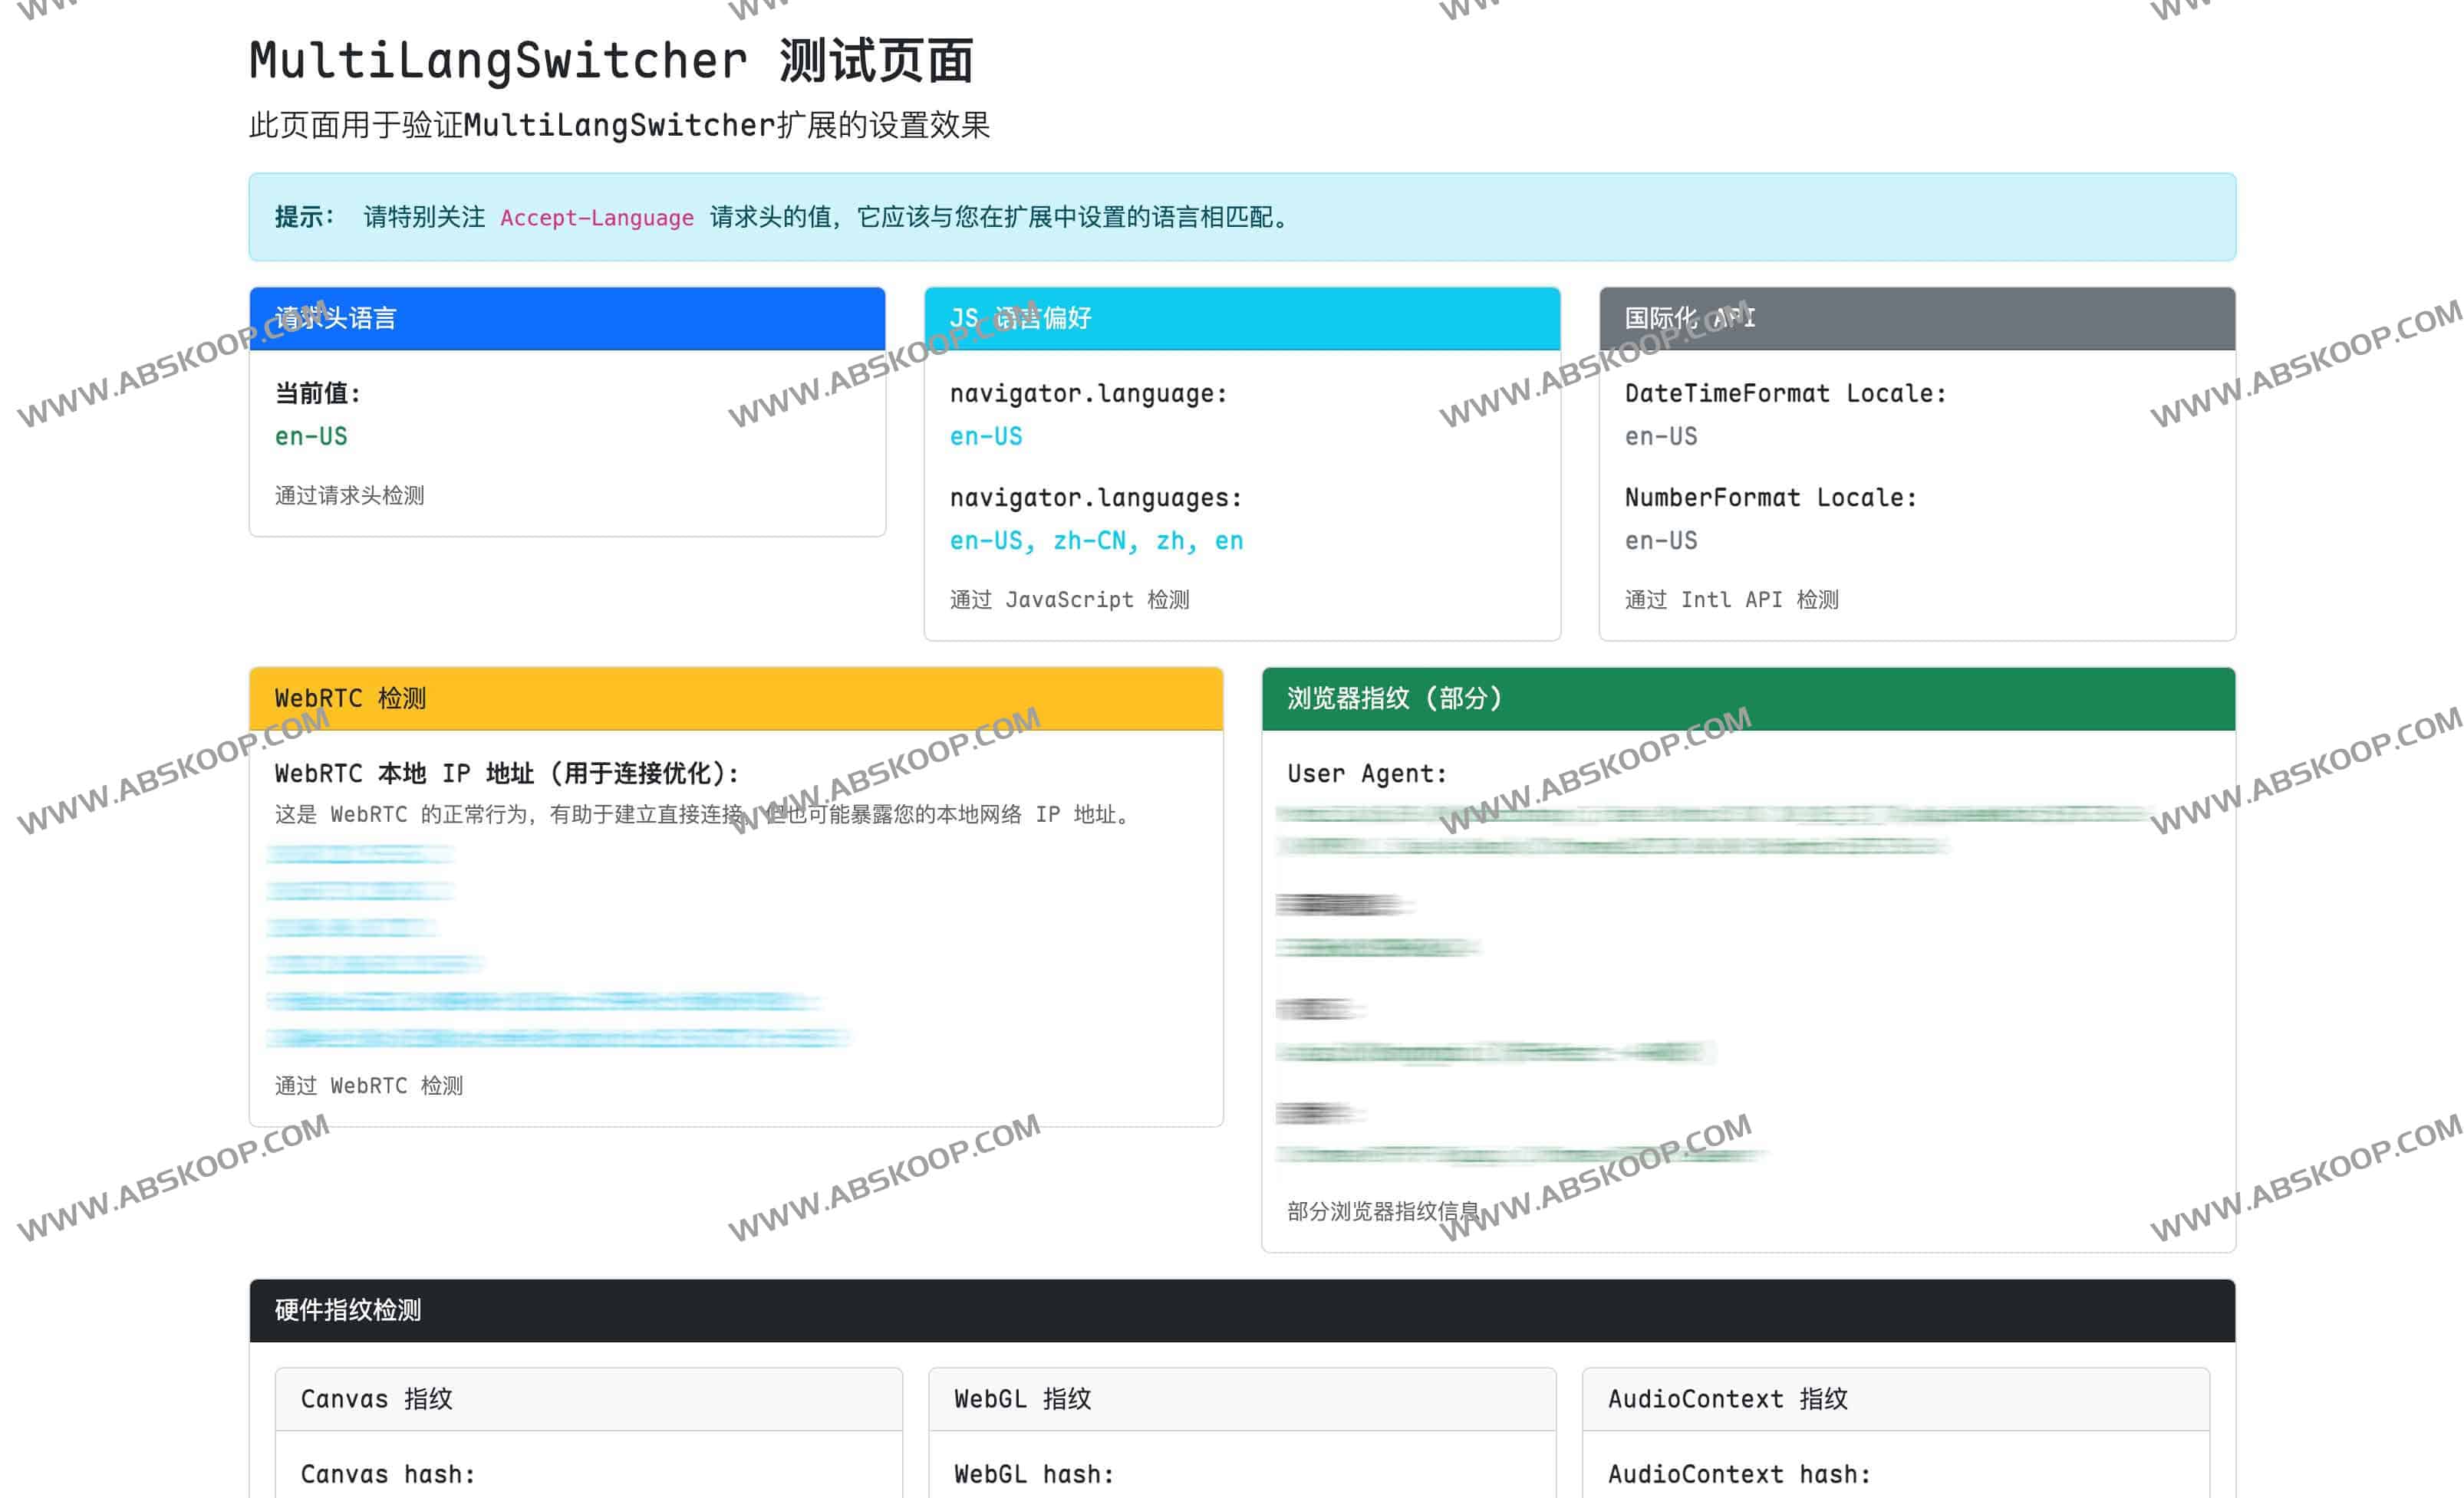Click the navigator.languages value list
This screenshot has height=1498, width=2464.
point(1096,540)
